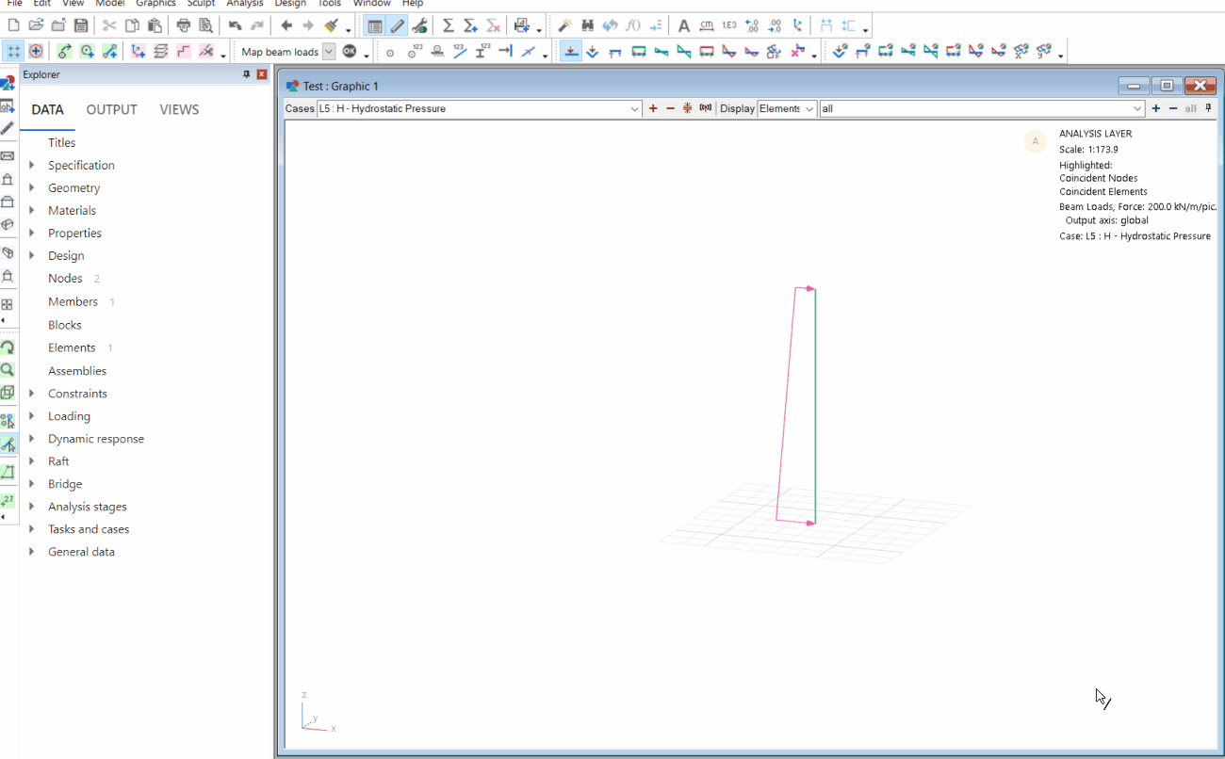Activate the Sculpt wrench tool

(420, 25)
